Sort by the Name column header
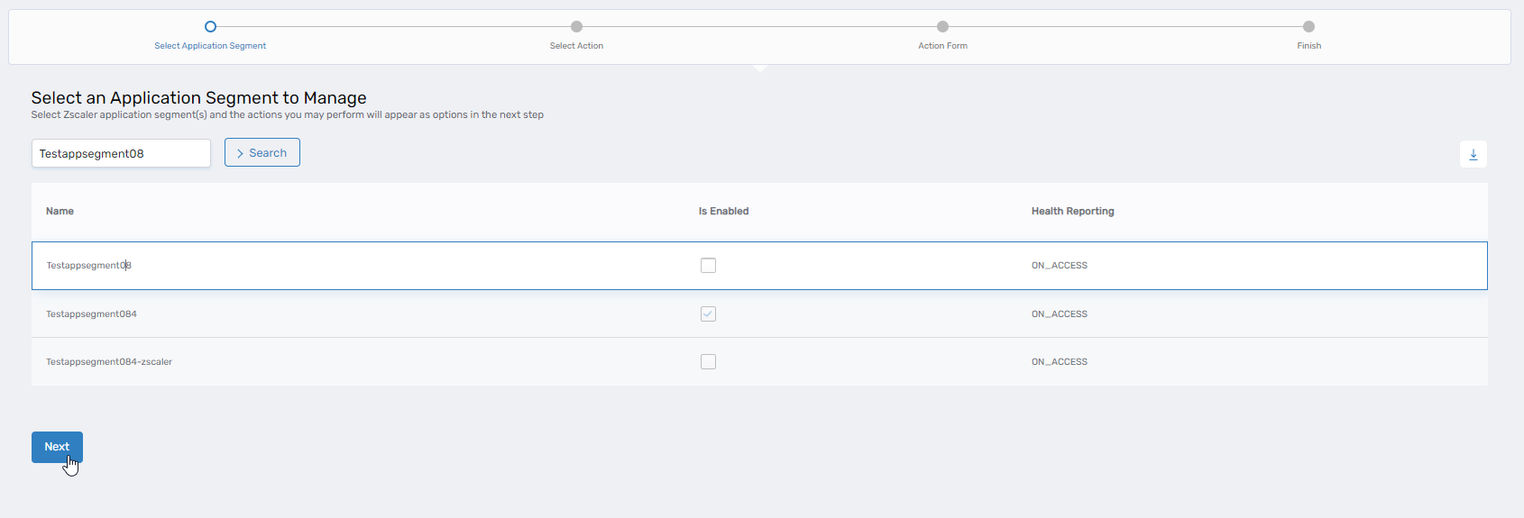Screen dimensions: 1524x518 (60, 211)
